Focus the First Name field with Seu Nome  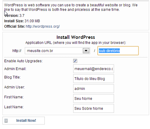coord(93,99)
